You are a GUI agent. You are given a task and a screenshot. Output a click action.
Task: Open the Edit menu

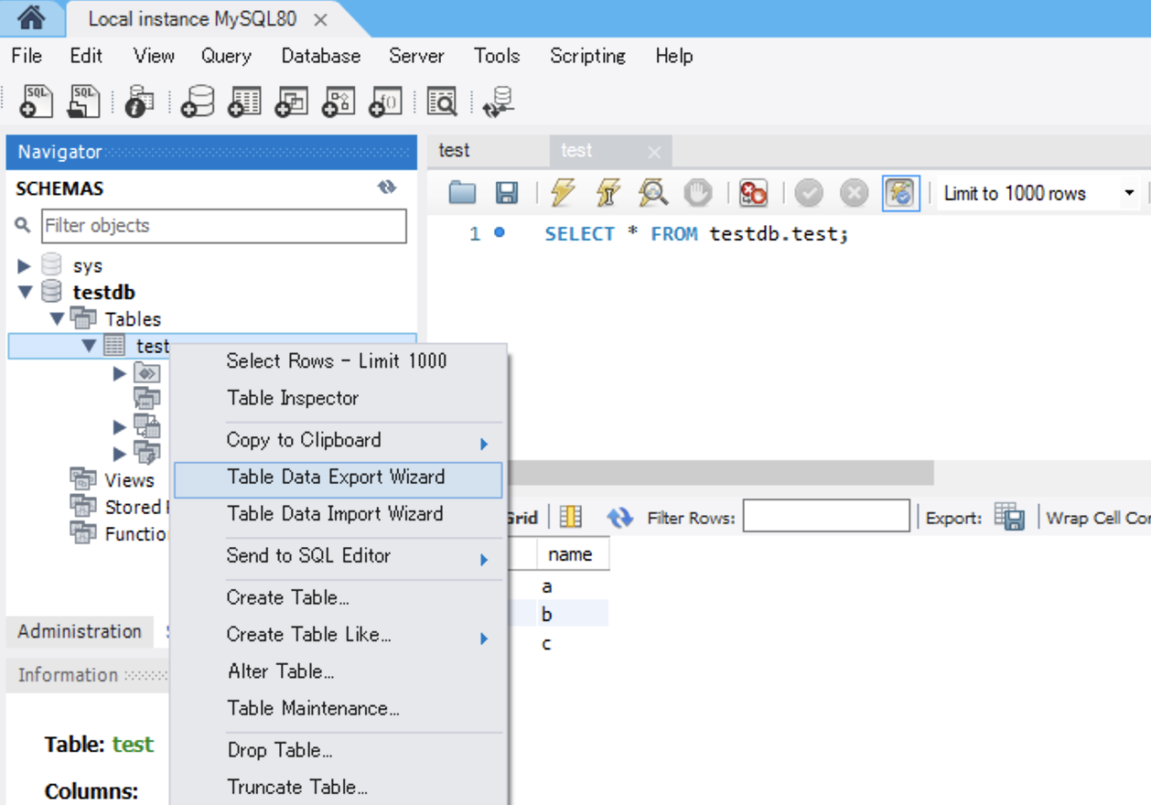point(86,56)
